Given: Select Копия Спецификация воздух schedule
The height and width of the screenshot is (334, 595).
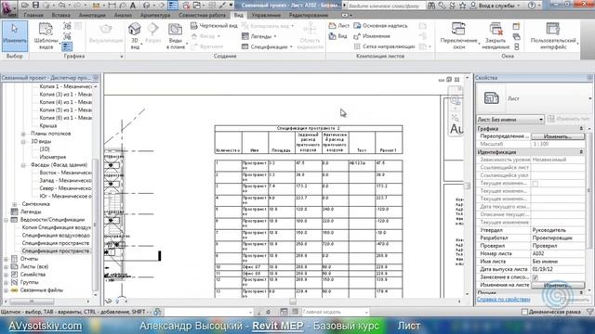Looking at the screenshot, I should [56, 227].
